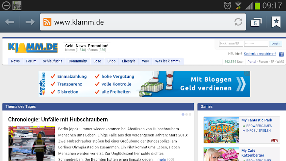The width and height of the screenshot is (286, 161).
Task: Select the first blue slider dot
Action: [183, 114]
